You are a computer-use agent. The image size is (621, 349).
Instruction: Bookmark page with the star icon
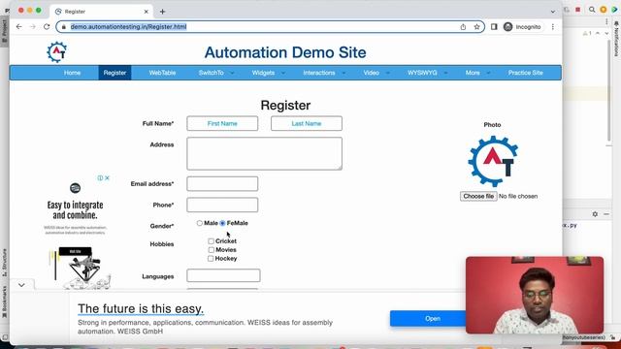coord(476,27)
